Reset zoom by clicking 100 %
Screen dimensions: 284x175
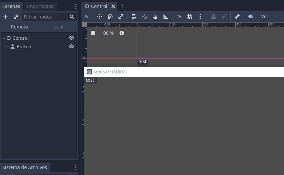click(107, 33)
